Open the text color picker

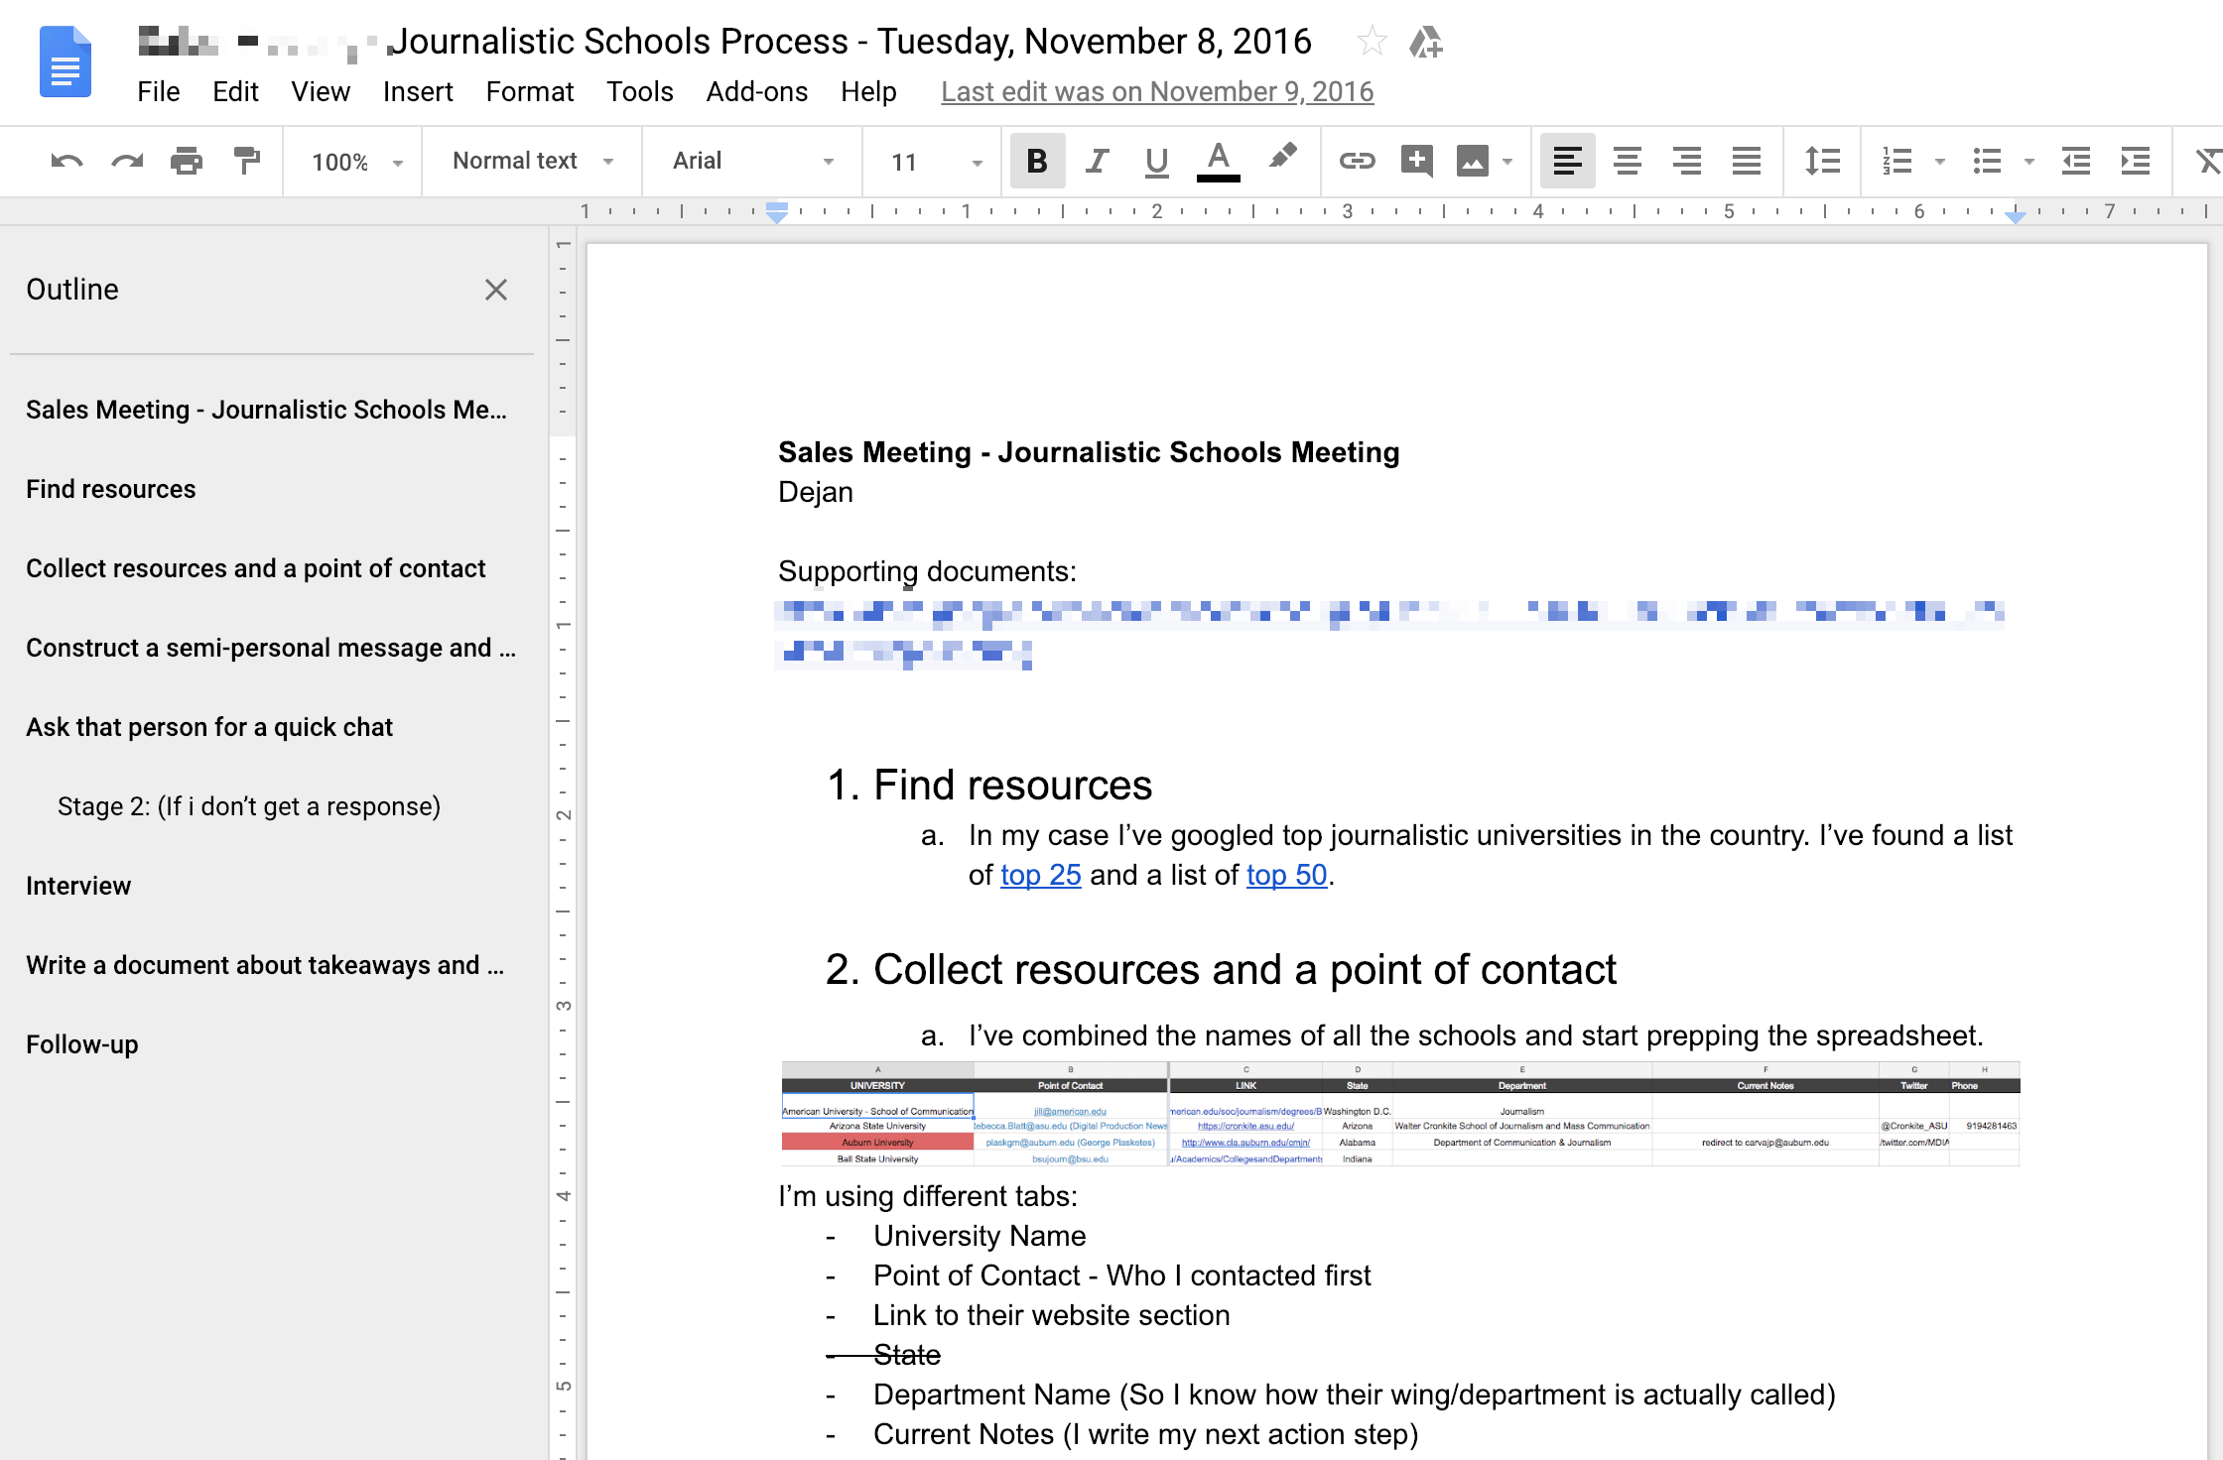(1218, 161)
